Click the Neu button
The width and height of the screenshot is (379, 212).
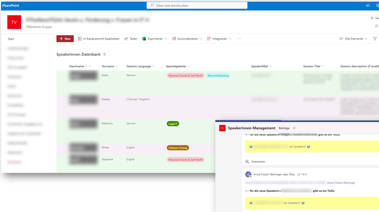point(65,39)
